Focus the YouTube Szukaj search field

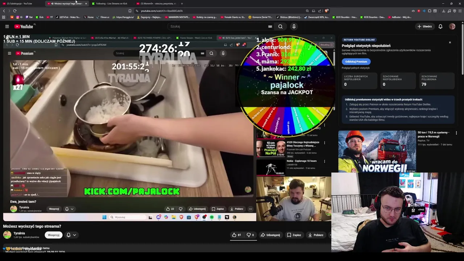click(x=217, y=26)
